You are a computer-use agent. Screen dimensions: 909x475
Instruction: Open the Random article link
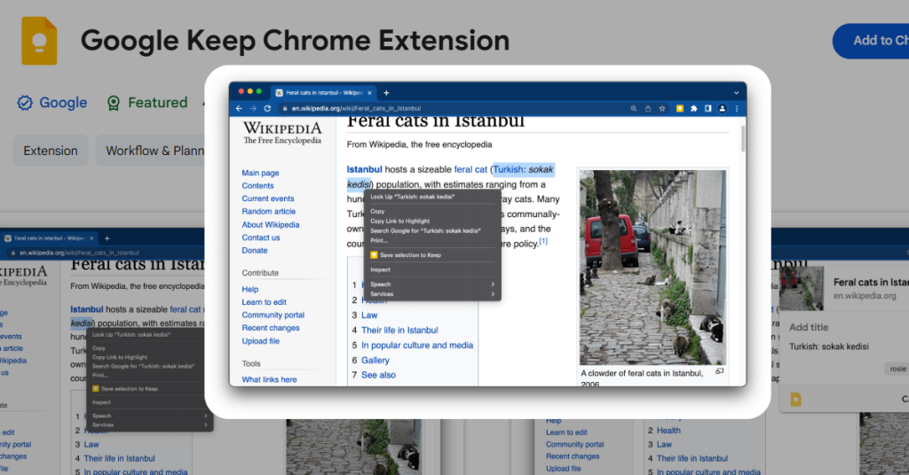pyautogui.click(x=268, y=212)
